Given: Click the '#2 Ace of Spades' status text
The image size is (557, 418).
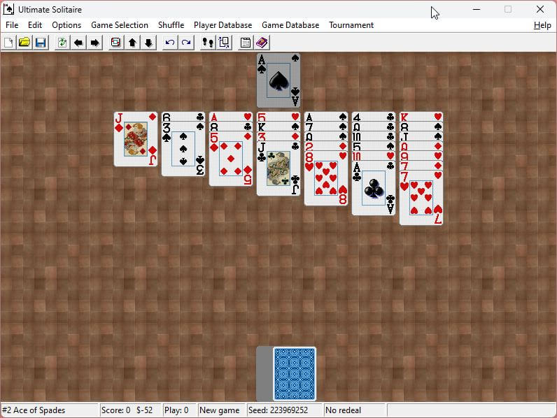Looking at the screenshot, I should tap(34, 410).
